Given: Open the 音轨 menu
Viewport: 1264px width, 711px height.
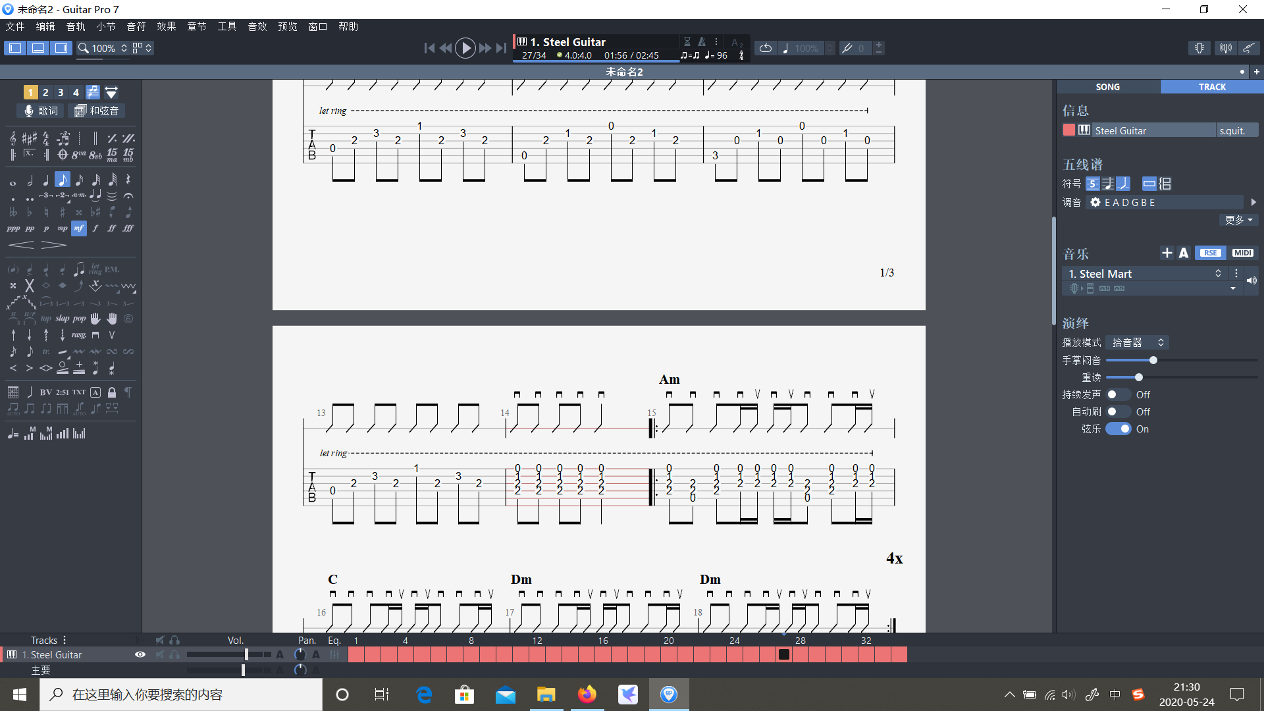Looking at the screenshot, I should pos(76,26).
